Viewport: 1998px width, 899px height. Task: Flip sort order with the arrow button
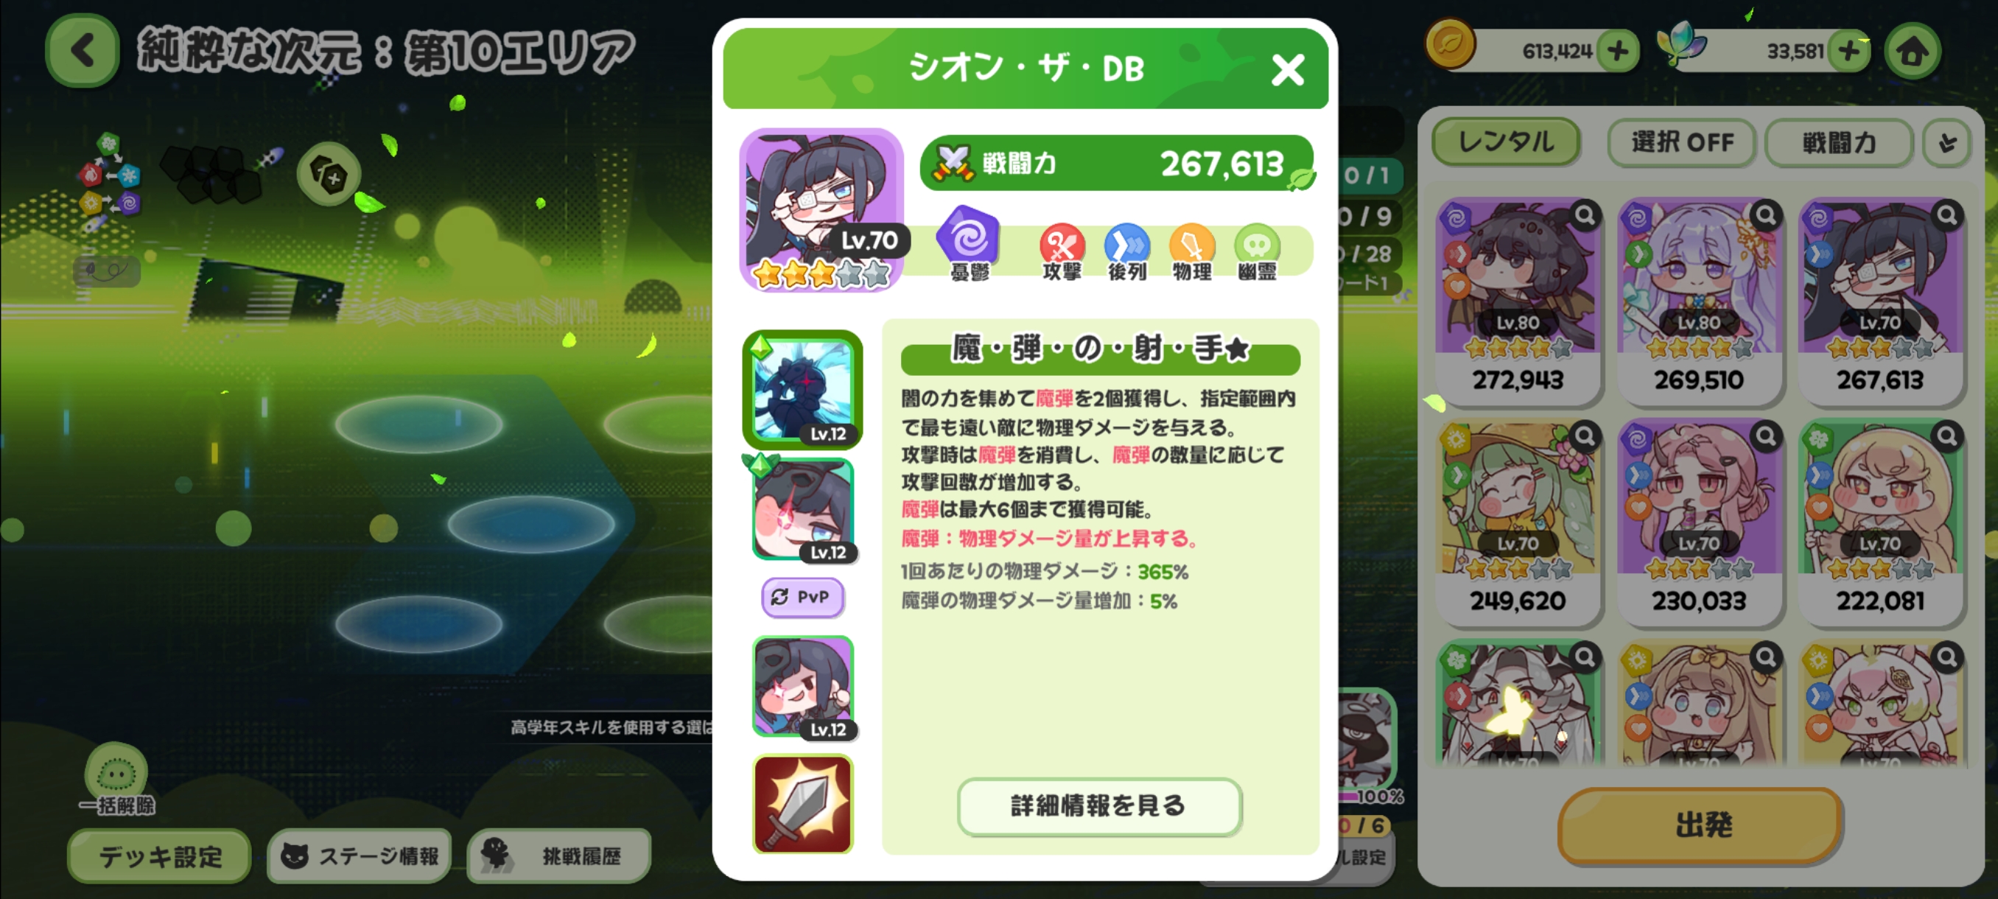point(1946,142)
